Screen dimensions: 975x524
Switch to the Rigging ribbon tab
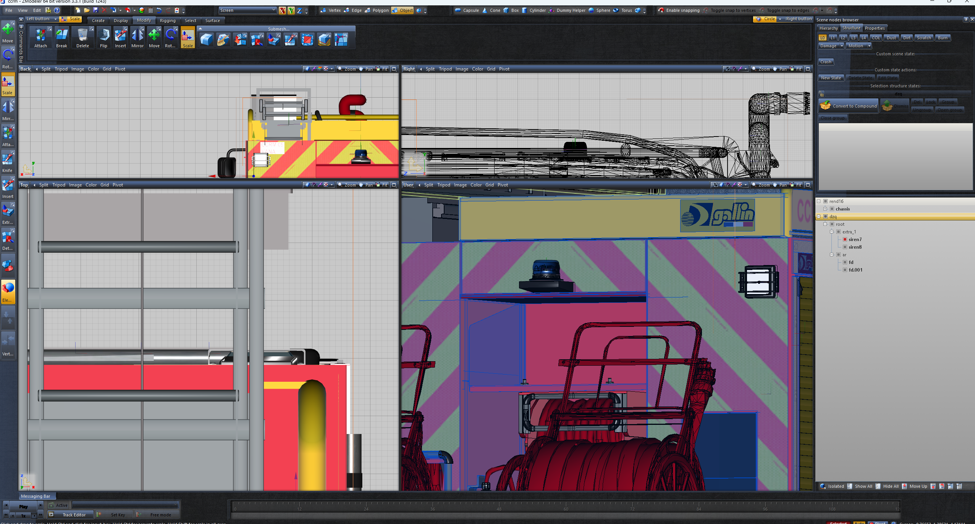(168, 21)
